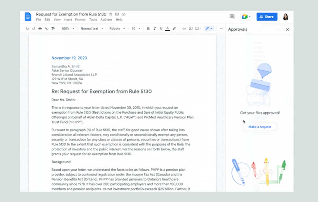Star the document title
318x202 pixels.
111,14
